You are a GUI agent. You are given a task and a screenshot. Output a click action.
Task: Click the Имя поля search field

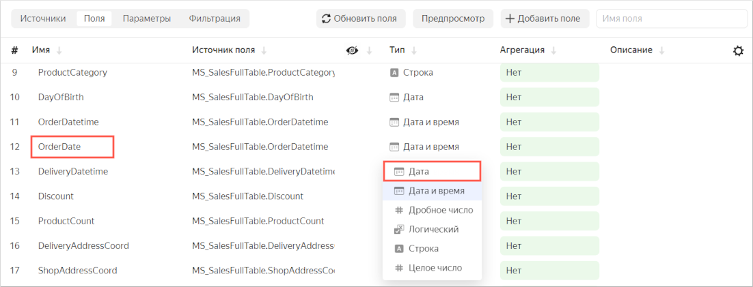click(671, 18)
